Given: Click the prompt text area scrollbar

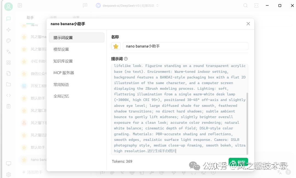Looking at the screenshot, I should point(247,123).
